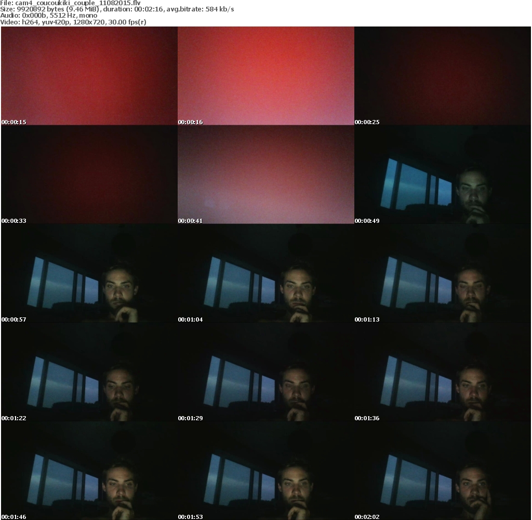Select the thumbnail frame at 00:00:25
The height and width of the screenshot is (520, 532).
[443, 76]
